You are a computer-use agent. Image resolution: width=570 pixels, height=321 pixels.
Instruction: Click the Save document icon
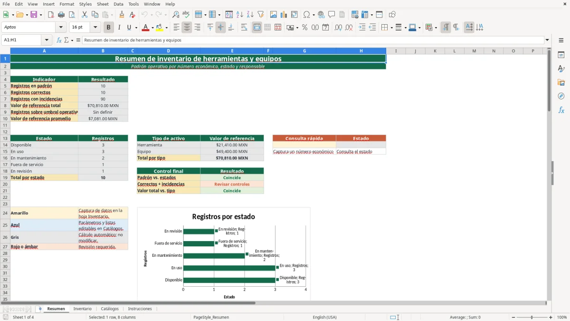point(34,15)
